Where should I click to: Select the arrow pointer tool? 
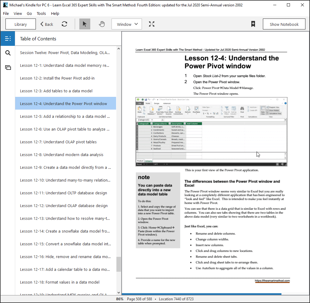[84, 24]
